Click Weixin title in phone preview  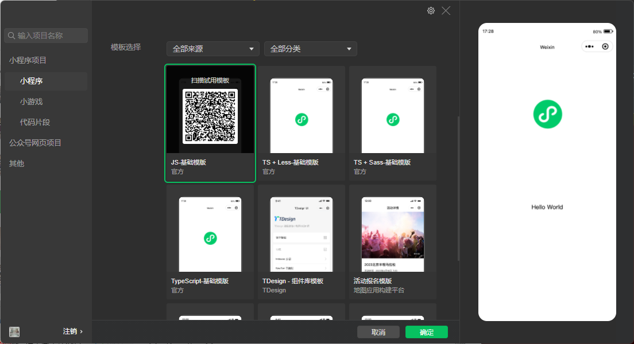coord(547,47)
